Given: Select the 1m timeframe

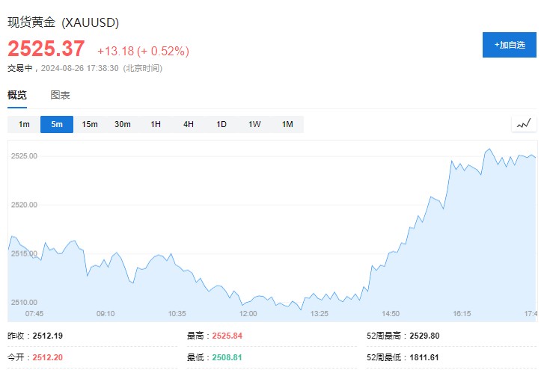Looking at the screenshot, I should pyautogui.click(x=24, y=124).
